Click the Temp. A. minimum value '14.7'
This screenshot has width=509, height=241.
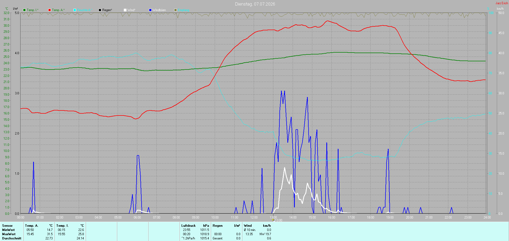[x=50, y=230]
